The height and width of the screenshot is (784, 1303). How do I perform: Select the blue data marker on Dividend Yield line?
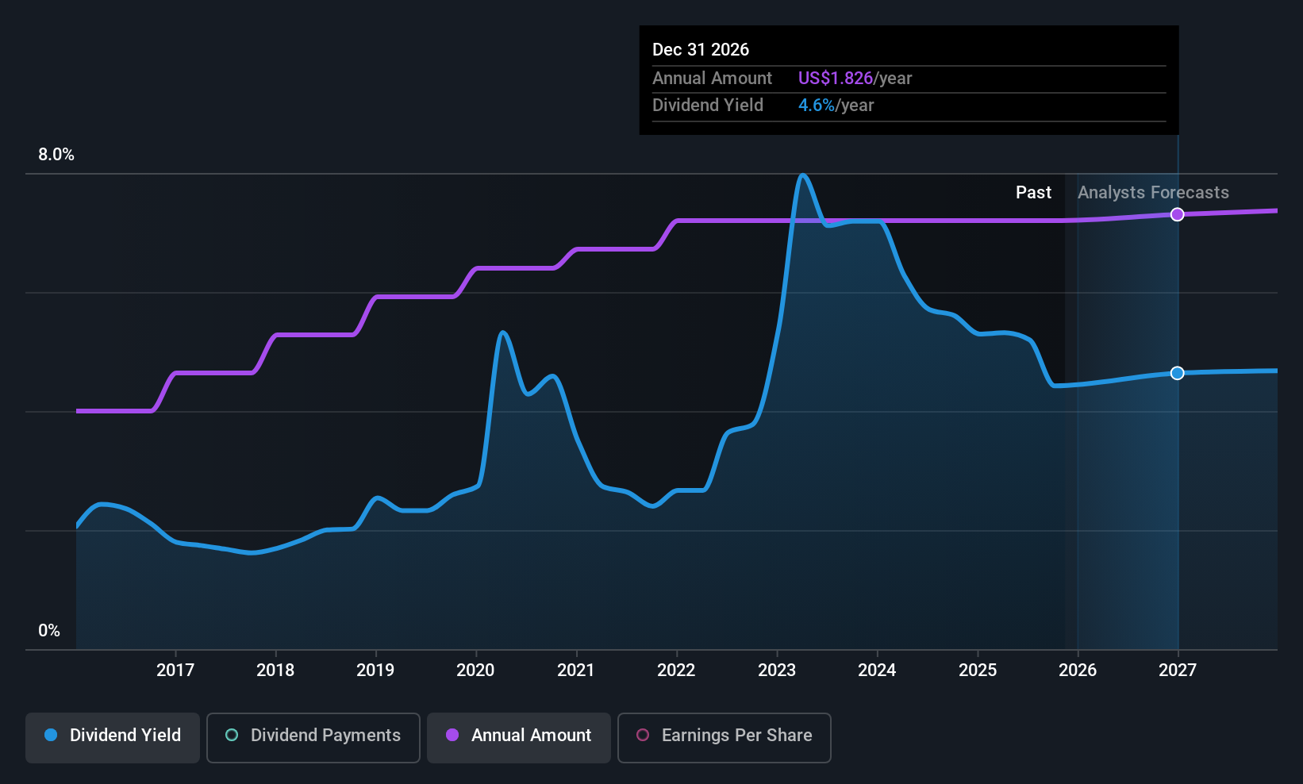click(x=1178, y=373)
